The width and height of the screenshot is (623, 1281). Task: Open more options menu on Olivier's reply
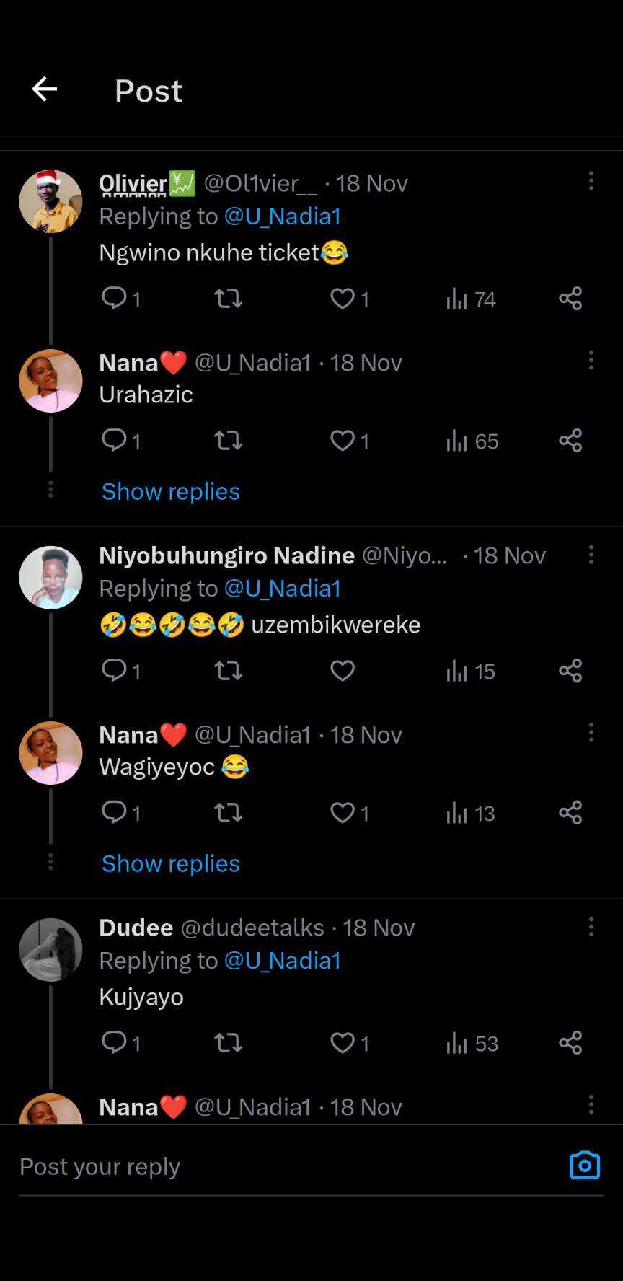[x=591, y=181]
